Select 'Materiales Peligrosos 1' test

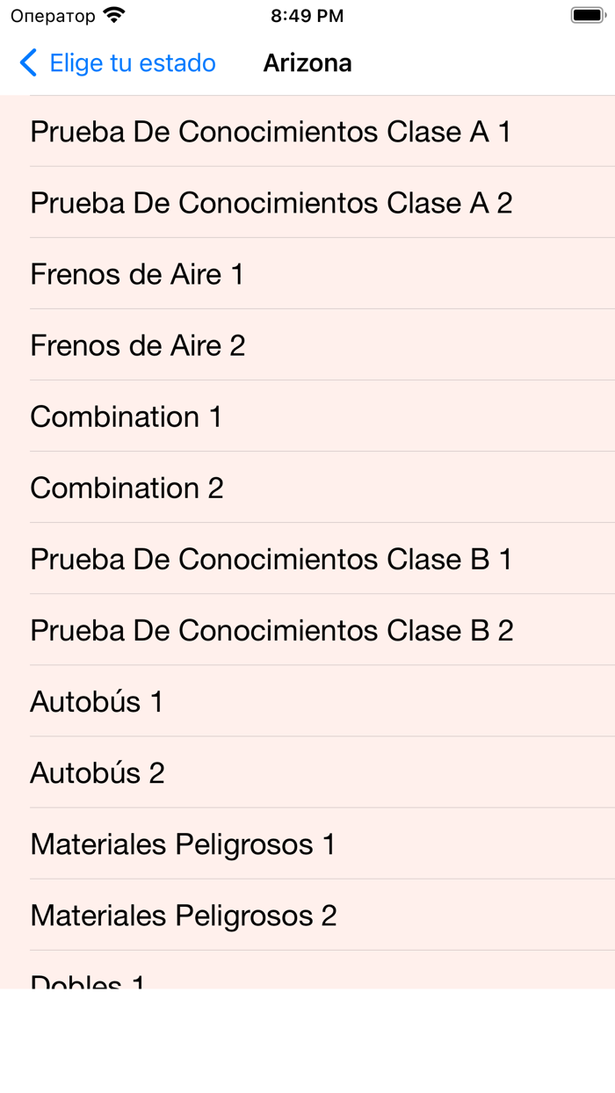point(182,843)
